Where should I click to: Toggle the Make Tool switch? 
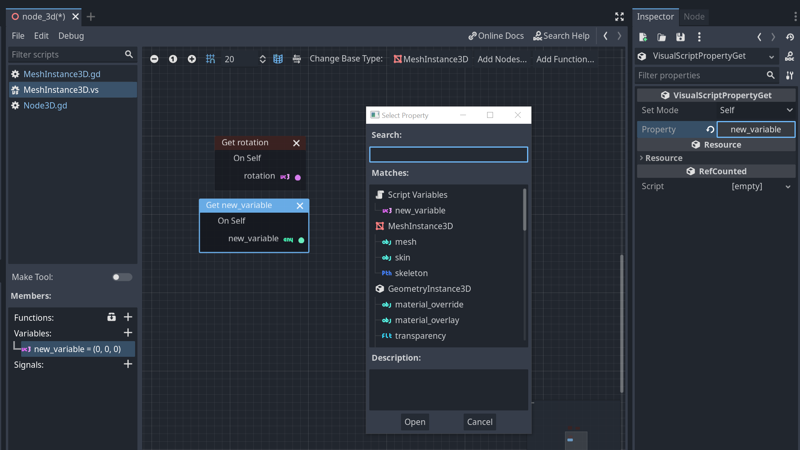coord(122,277)
